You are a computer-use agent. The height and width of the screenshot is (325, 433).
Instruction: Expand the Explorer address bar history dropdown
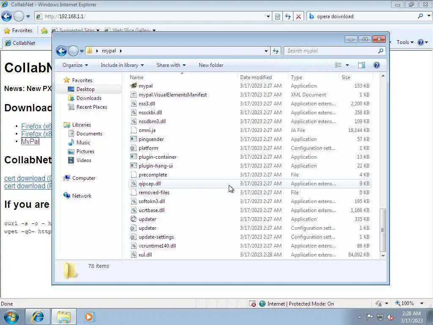(x=266, y=51)
